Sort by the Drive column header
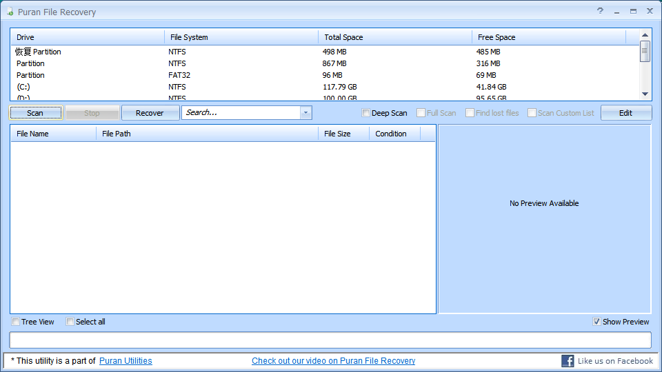Viewport: 662px width, 372px height. pos(88,37)
